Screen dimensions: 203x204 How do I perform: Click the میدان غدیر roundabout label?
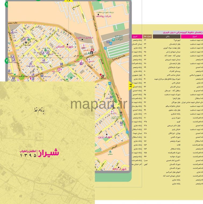pos(23,76)
